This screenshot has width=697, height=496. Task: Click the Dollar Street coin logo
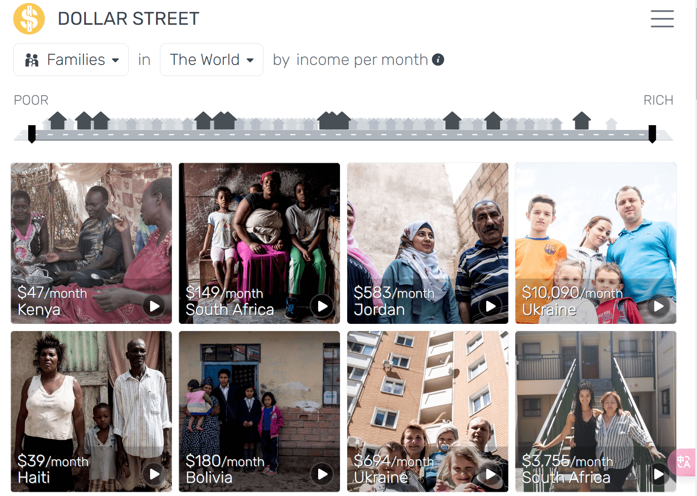click(29, 19)
